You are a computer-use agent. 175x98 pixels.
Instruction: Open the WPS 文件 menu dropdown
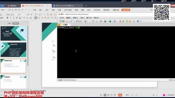coord(3,10)
